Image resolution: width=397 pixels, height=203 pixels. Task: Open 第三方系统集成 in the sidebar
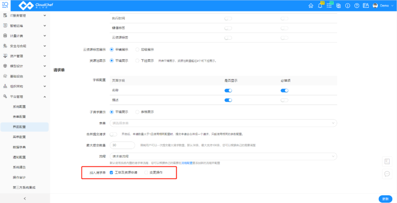coord(25,188)
